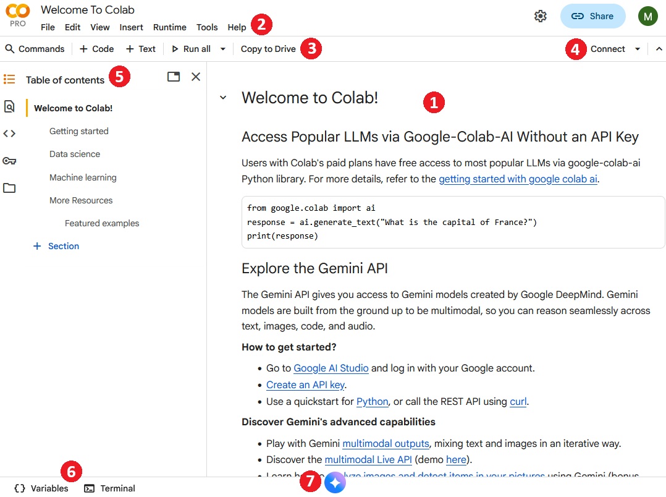The image size is (666, 497).
Task: Open the View menu
Action: pyautogui.click(x=100, y=27)
